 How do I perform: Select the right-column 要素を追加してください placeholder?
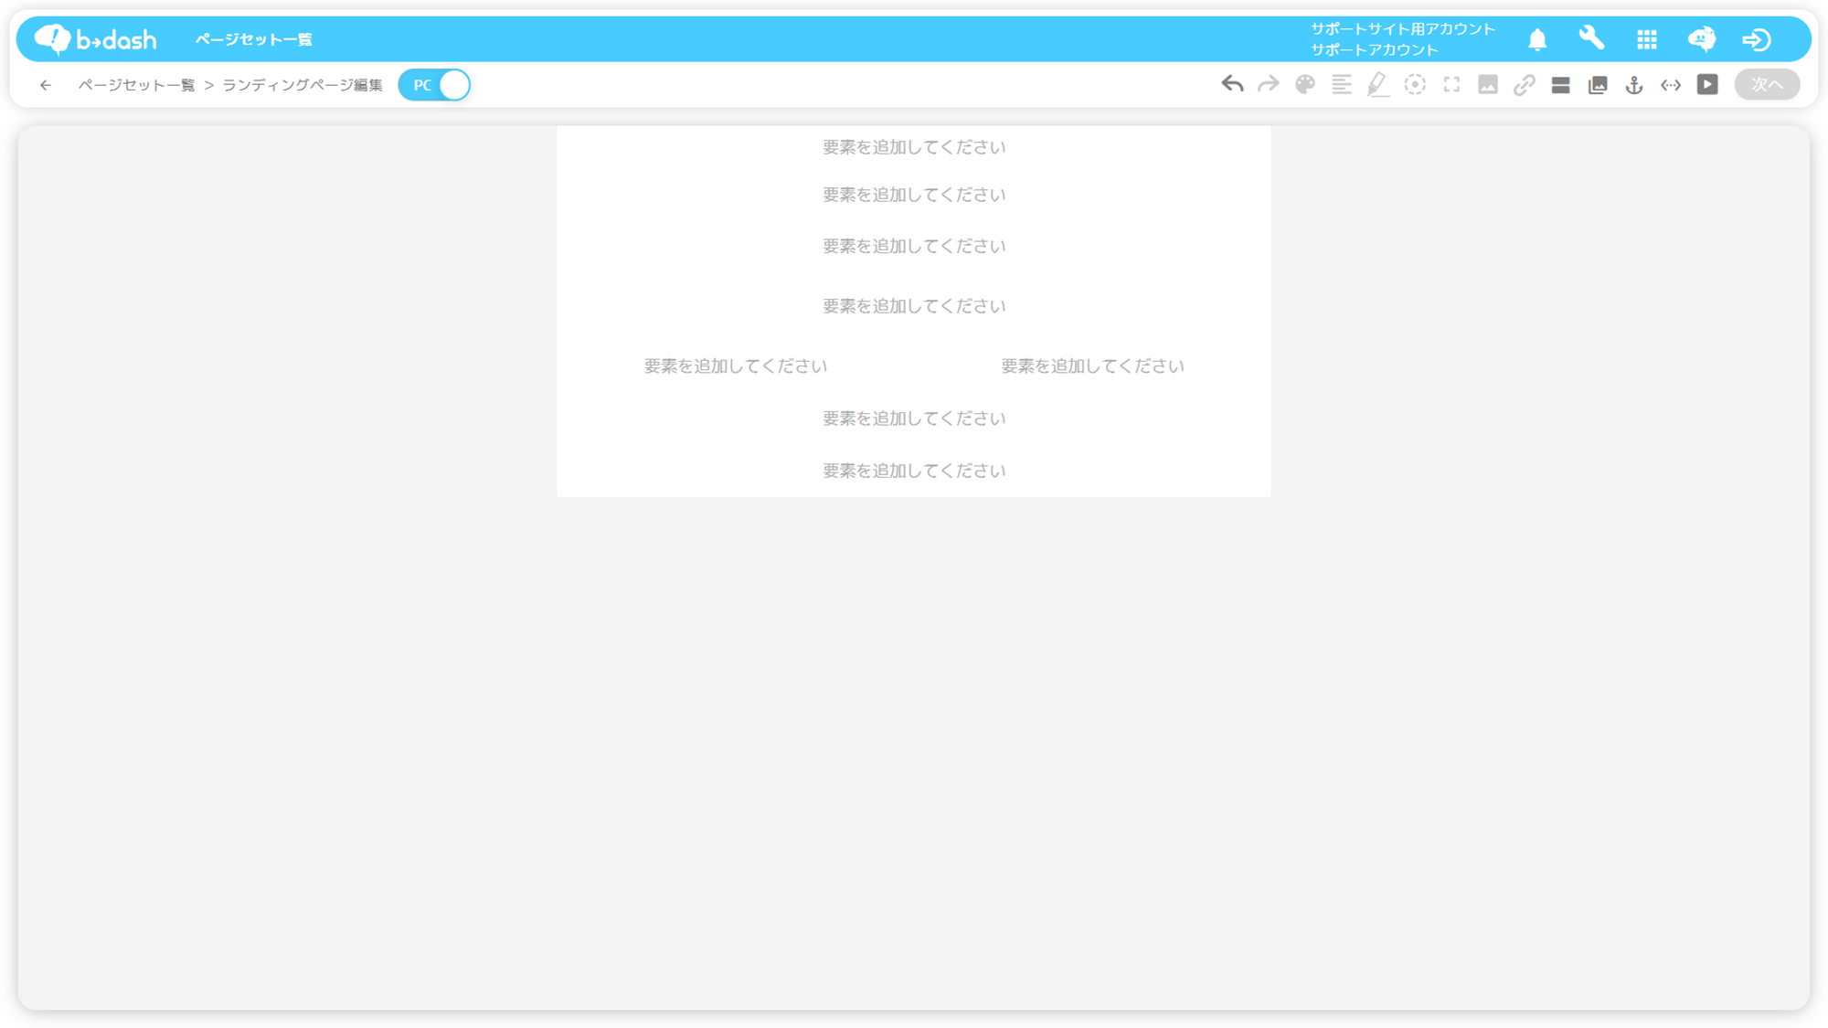click(x=1092, y=366)
